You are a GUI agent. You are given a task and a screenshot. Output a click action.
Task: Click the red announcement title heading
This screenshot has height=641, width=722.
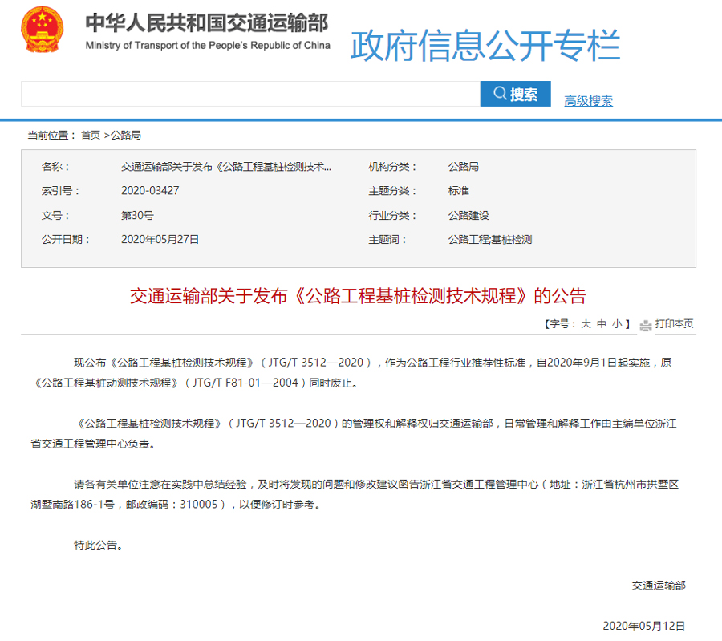pyautogui.click(x=358, y=295)
